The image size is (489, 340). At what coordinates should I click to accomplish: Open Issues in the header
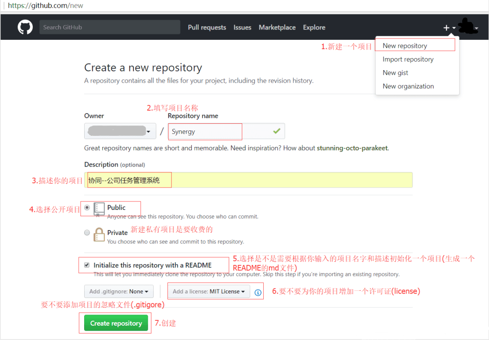(242, 27)
